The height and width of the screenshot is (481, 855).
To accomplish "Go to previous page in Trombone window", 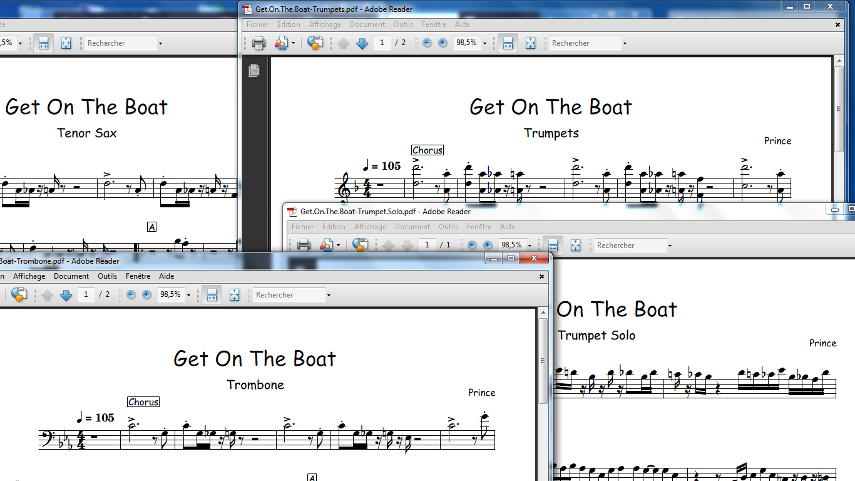I will pos(47,295).
